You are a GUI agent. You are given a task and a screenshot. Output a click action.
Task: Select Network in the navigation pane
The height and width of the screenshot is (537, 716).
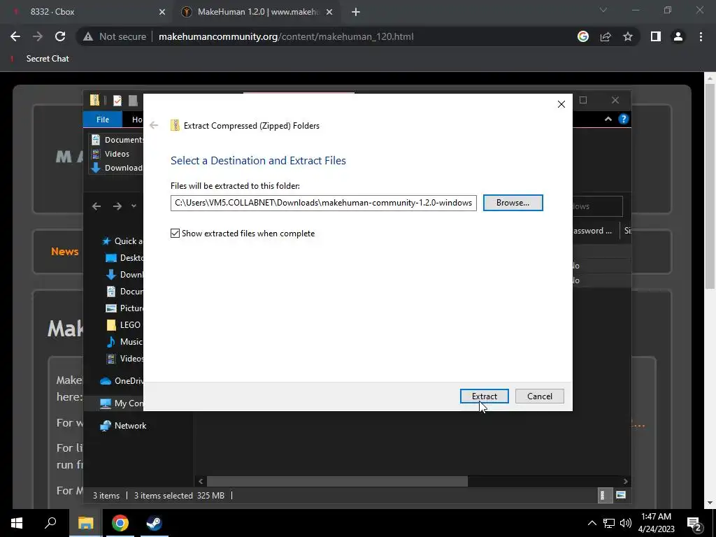(123, 426)
